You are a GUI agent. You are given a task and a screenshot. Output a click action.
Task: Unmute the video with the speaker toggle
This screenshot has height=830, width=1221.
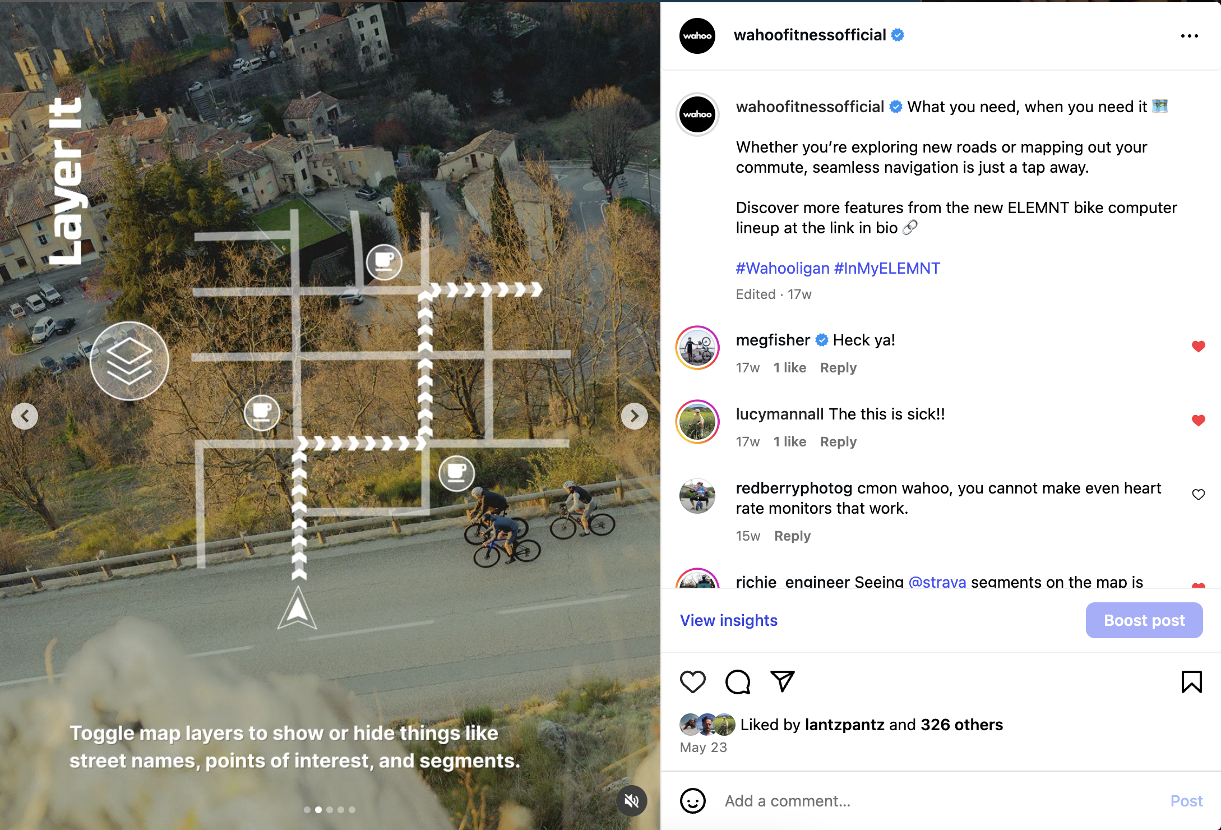tap(632, 801)
